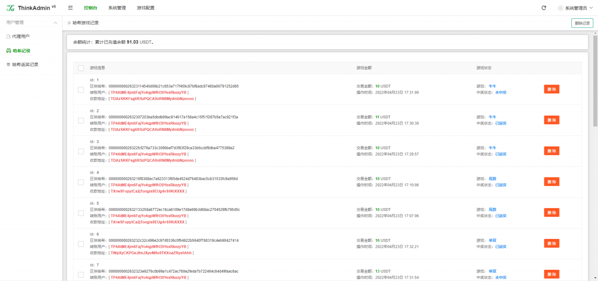Click the agent users person icon
Screen dimensions: 598x281
pos(8,36)
